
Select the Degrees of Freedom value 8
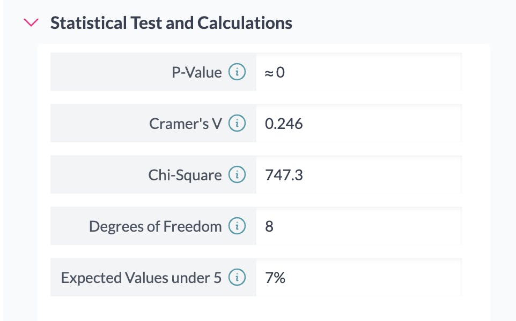pos(269,226)
